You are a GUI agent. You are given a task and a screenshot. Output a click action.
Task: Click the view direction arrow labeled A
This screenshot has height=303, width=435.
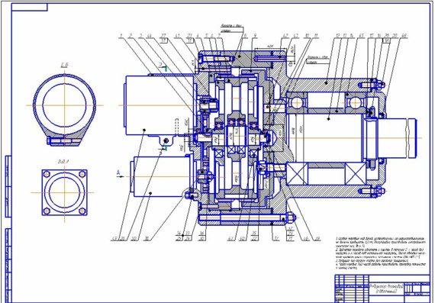click(x=120, y=175)
